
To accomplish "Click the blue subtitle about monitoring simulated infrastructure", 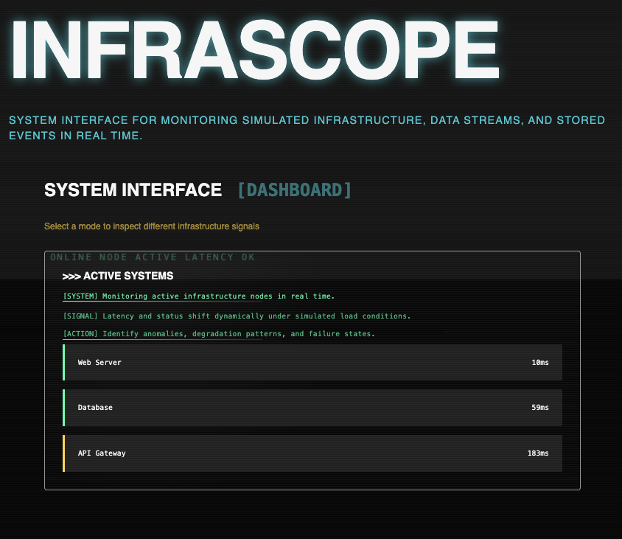I will coord(307,128).
